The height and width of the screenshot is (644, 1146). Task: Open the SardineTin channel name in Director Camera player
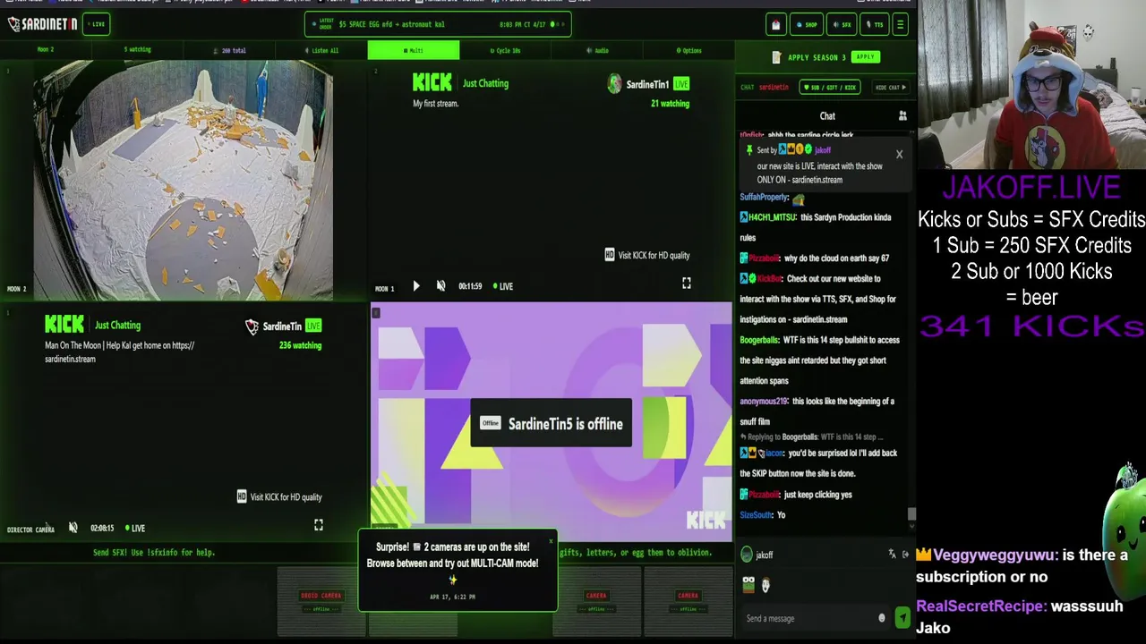pyautogui.click(x=282, y=326)
